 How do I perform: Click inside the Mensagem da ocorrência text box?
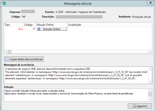click(76, 75)
